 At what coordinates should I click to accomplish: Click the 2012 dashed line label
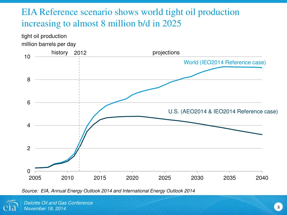coord(80,53)
